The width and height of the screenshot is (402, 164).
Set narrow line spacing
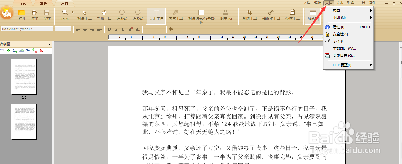[x=147, y=29]
